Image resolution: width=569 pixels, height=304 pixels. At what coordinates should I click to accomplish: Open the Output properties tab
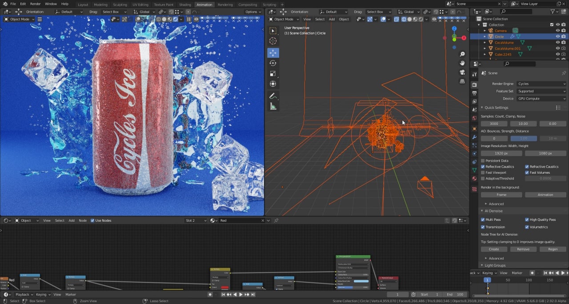474,93
